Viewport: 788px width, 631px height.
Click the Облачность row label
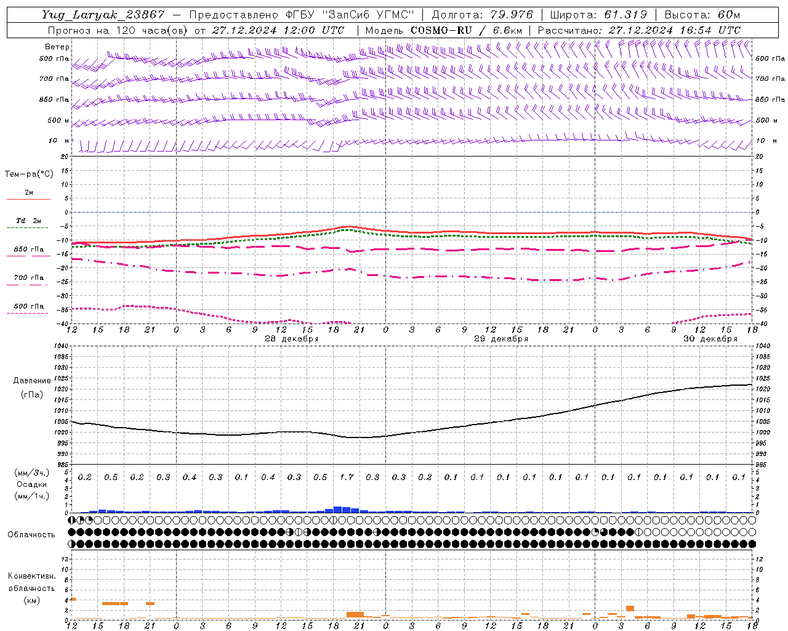tap(31, 535)
